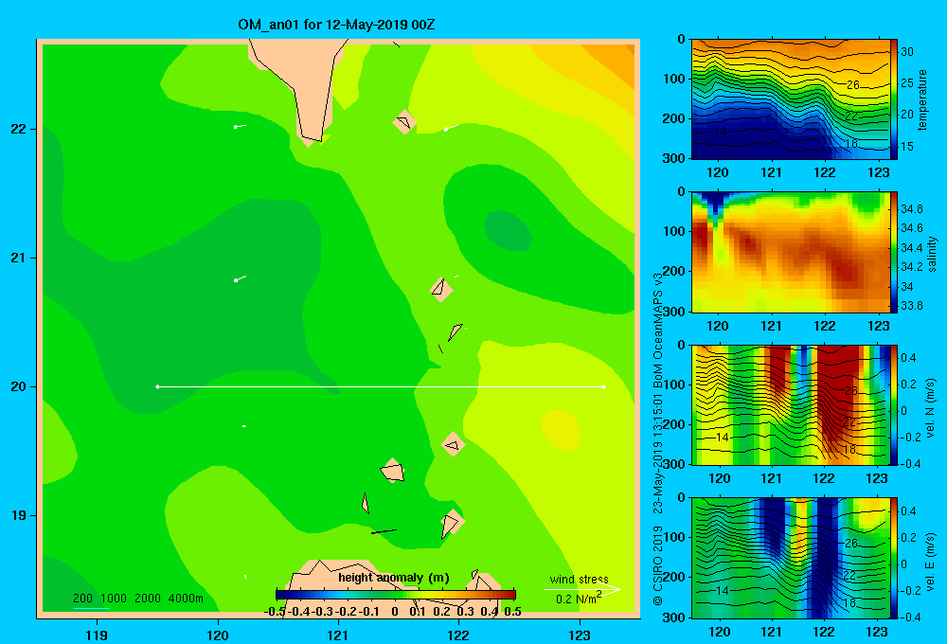Screen dimensions: 947x644
Task: Open the northward velocity section plot
Action: [791, 404]
